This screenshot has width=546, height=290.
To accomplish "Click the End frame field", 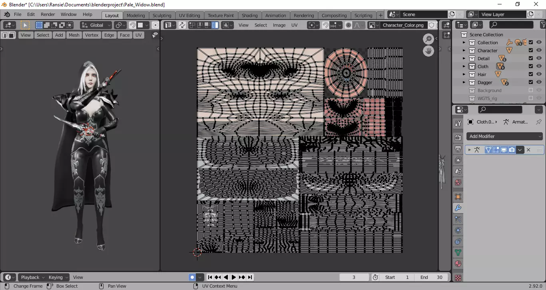I will (x=431, y=277).
